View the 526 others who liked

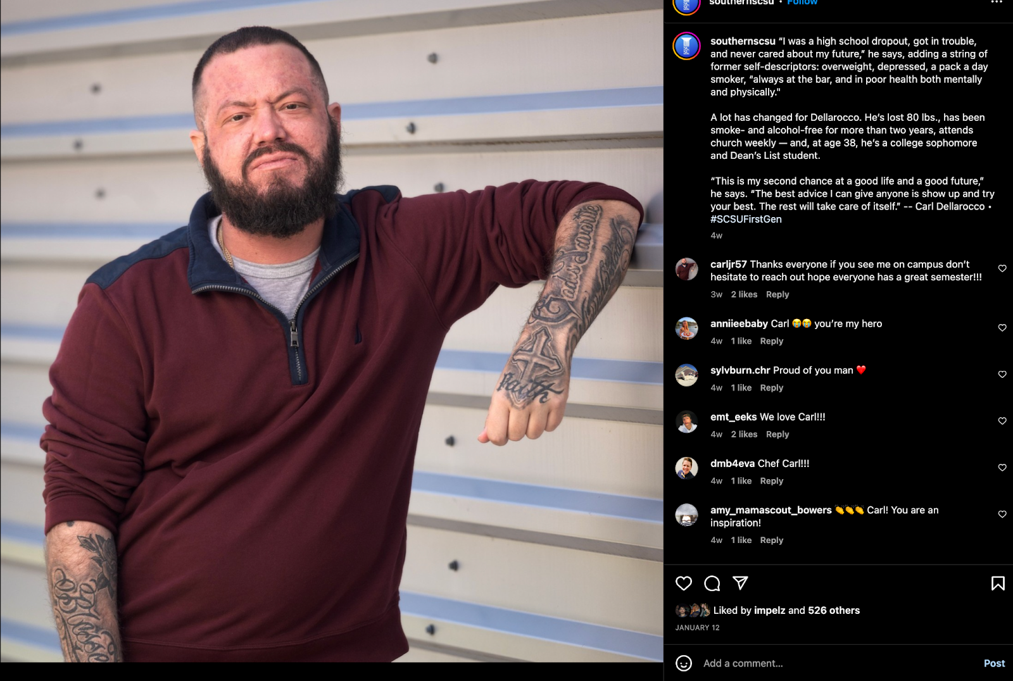coord(834,610)
